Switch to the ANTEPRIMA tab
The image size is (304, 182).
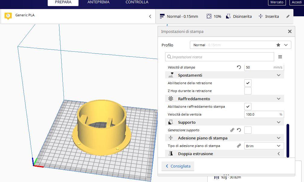[98, 2]
